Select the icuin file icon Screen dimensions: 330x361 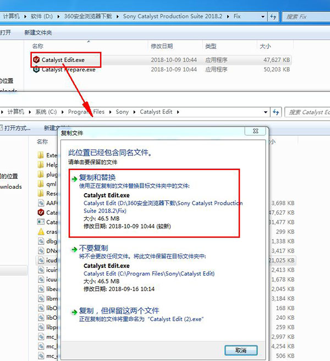tap(41, 270)
